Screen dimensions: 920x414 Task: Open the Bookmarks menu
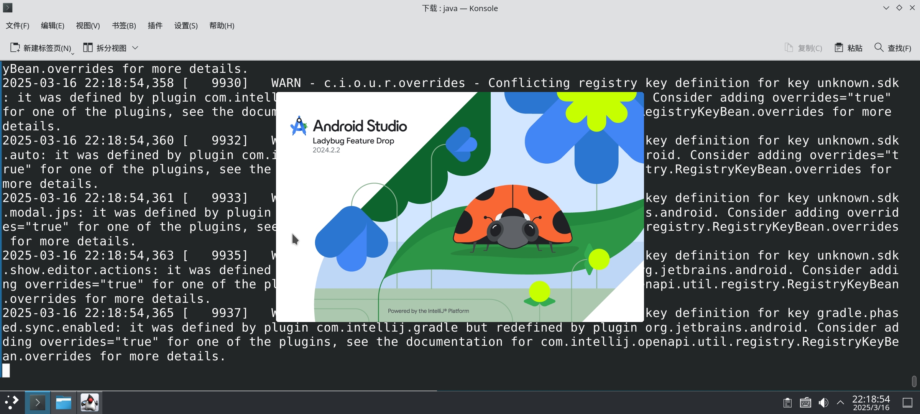(124, 26)
